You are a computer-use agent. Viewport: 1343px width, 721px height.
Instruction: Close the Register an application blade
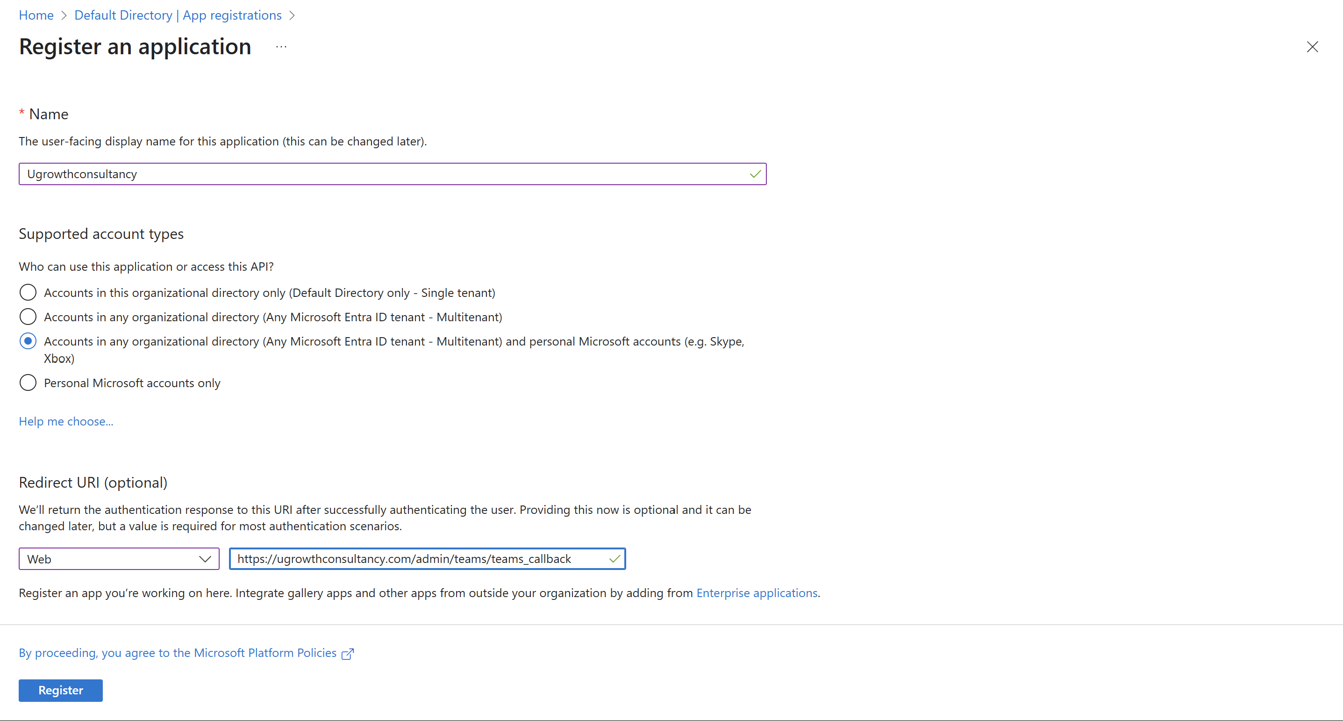pyautogui.click(x=1313, y=47)
